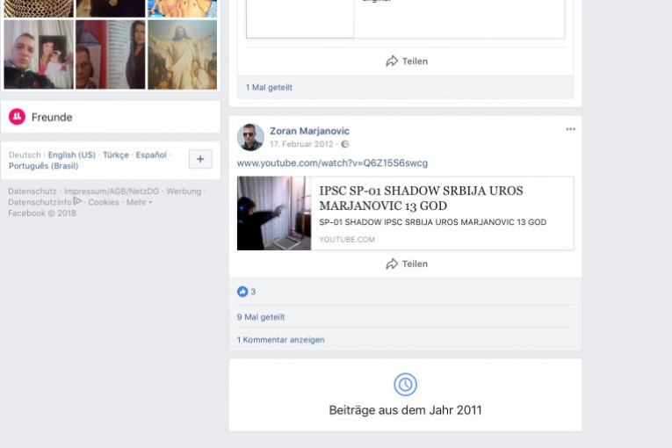Image resolution: width=672 pixels, height=448 pixels.
Task: Click Zoran Marjanovic's profile picture
Action: click(250, 137)
